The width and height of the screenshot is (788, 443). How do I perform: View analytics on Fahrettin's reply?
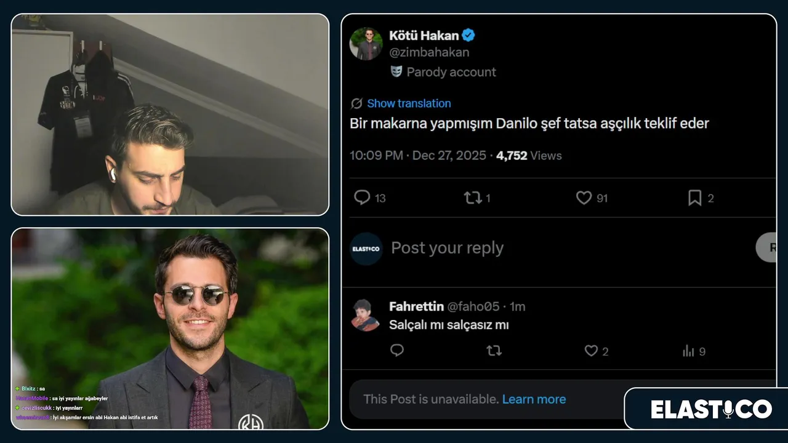(x=688, y=351)
